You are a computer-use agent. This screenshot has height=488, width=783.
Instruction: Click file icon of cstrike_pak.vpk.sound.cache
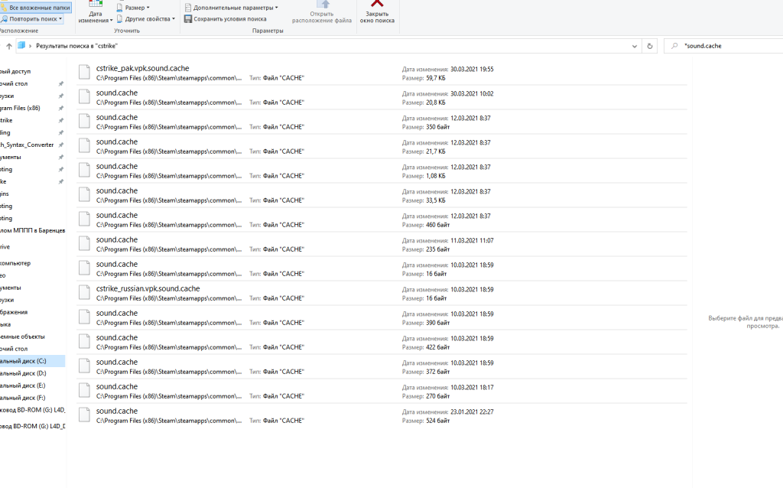pyautogui.click(x=84, y=73)
